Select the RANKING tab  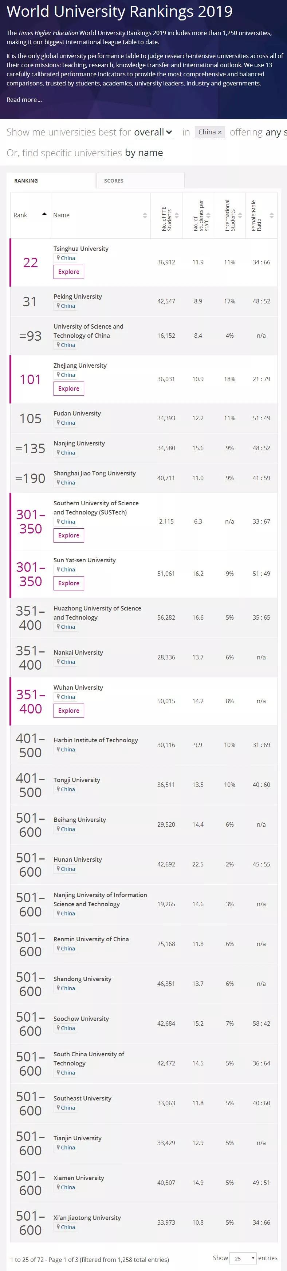(x=50, y=181)
